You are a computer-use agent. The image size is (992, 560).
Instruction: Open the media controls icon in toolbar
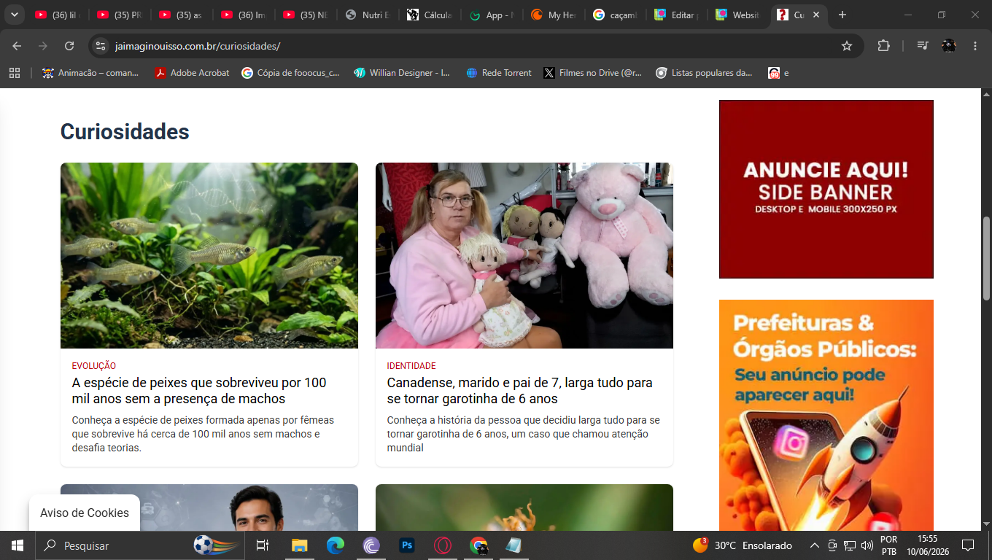click(923, 46)
